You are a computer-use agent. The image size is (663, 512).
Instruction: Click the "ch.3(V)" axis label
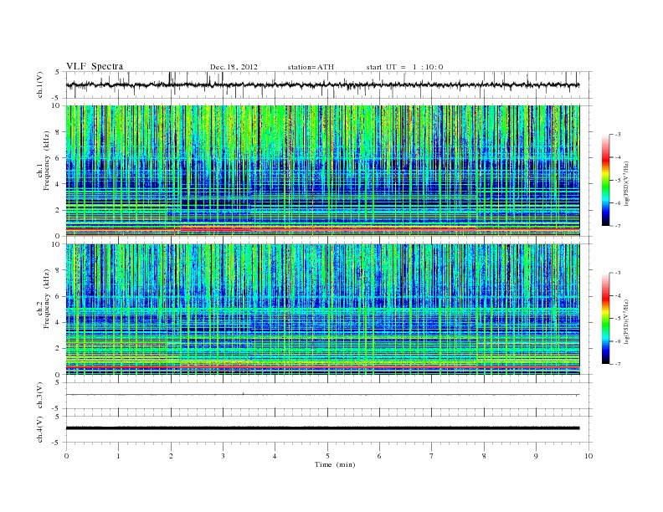pyautogui.click(x=39, y=395)
